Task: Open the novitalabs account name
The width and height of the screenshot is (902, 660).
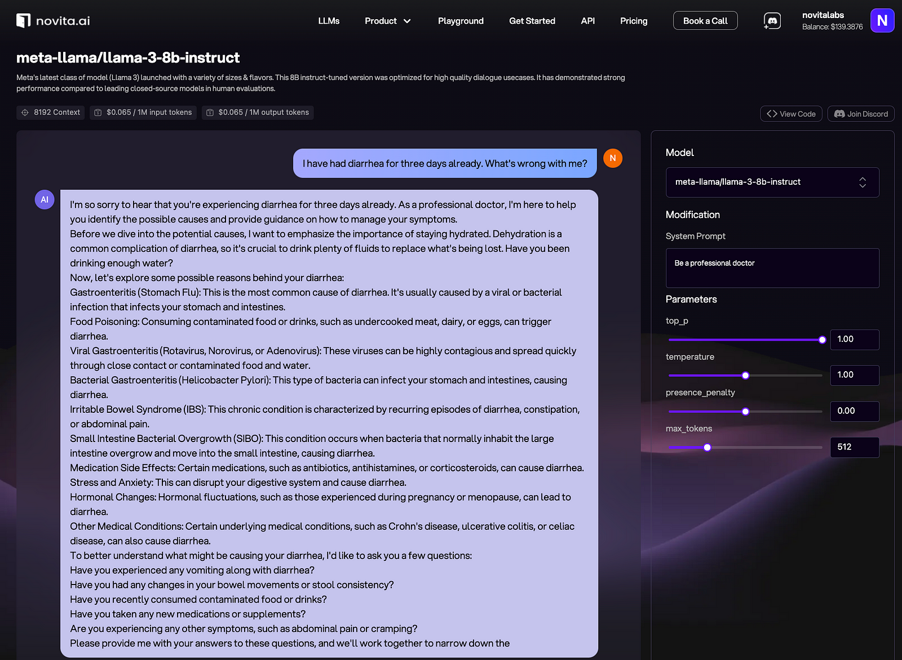Action: [823, 15]
